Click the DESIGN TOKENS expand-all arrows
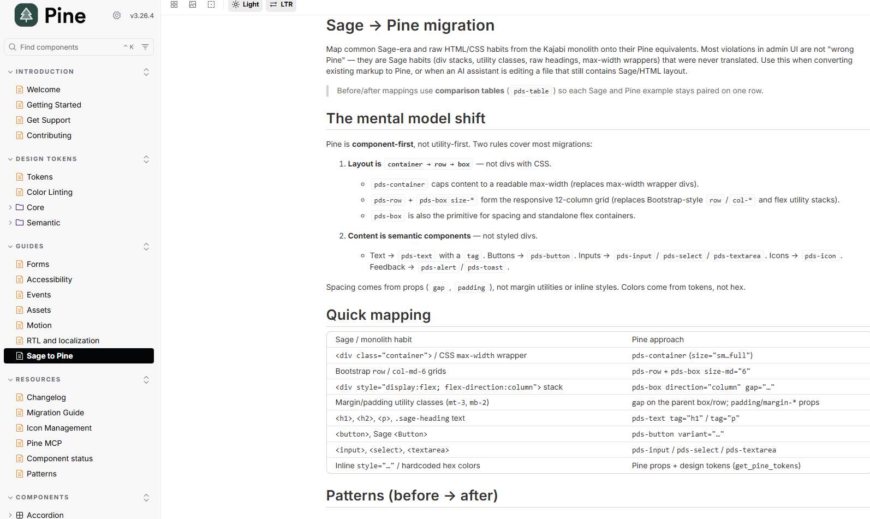The image size is (870, 519). pyautogui.click(x=146, y=159)
